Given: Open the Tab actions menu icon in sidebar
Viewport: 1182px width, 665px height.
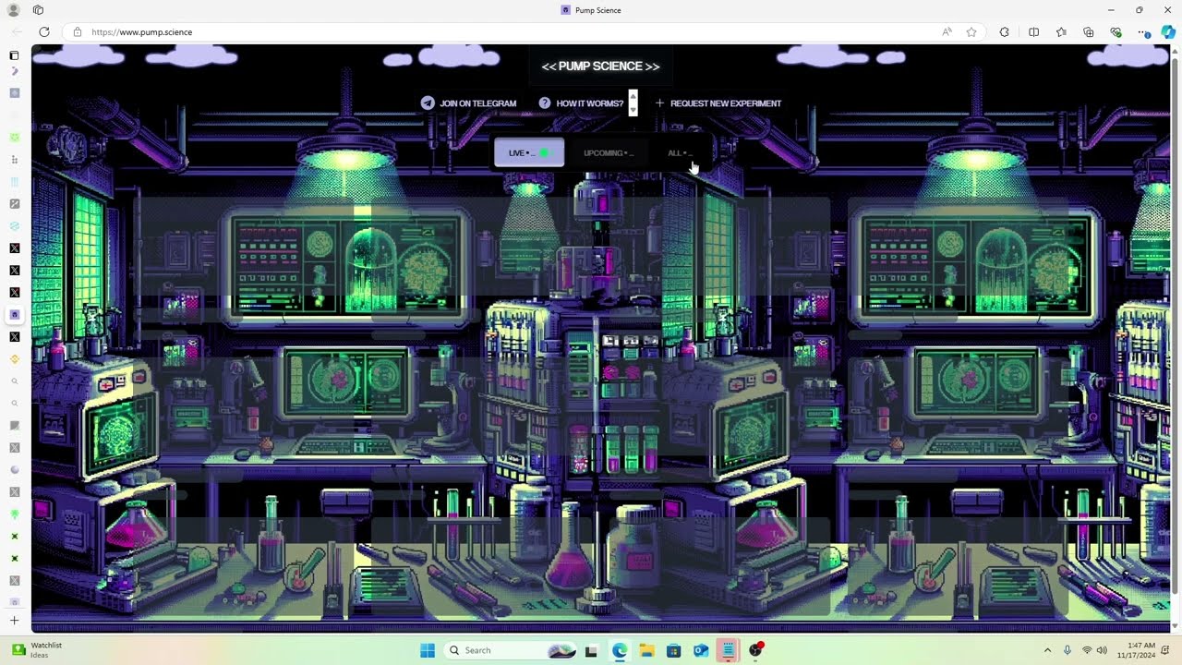Looking at the screenshot, I should pyautogui.click(x=14, y=55).
